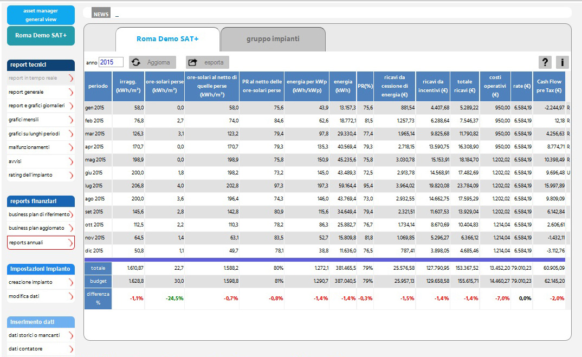This screenshot has width=582, height=357.
Task: Click the Cash Flow pre Tax column header
Action: (x=549, y=86)
